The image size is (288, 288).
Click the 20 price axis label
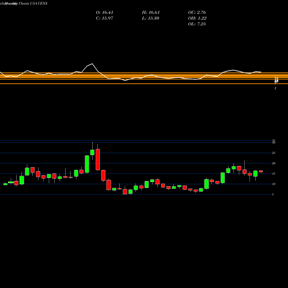click(x=274, y=163)
